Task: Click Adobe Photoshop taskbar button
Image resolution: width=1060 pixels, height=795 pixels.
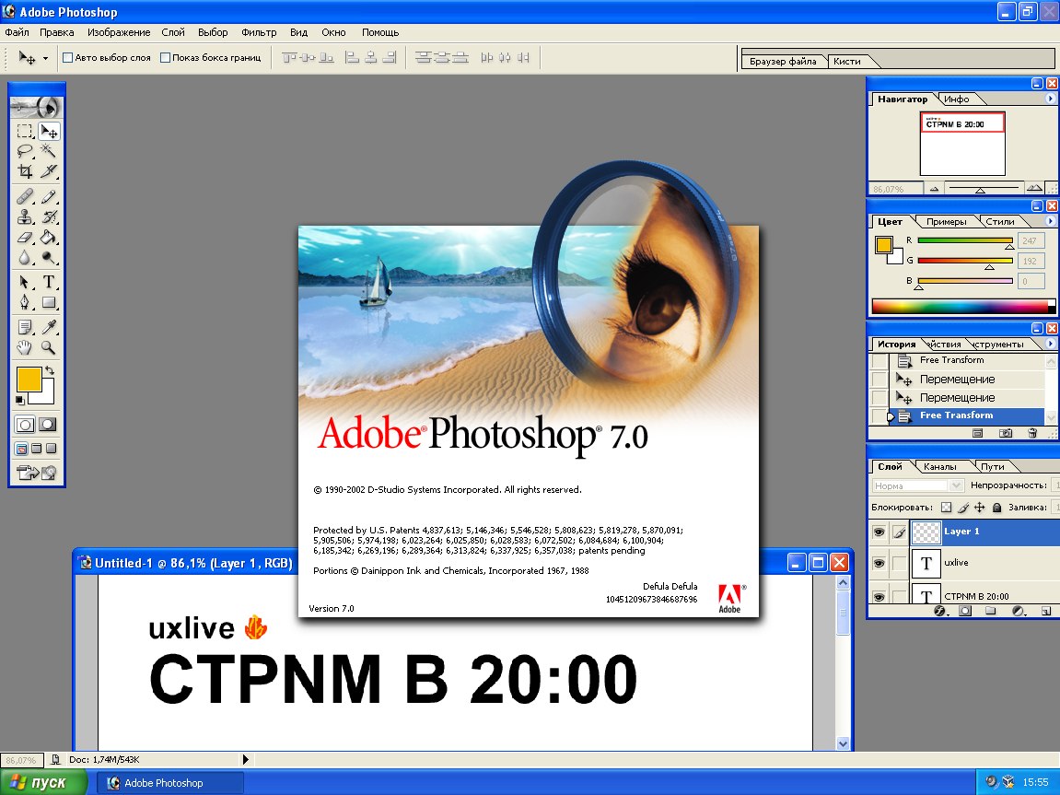Action: [x=169, y=782]
